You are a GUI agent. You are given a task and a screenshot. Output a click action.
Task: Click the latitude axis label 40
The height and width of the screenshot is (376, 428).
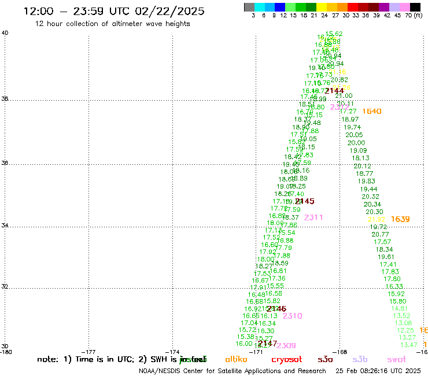[5, 33]
